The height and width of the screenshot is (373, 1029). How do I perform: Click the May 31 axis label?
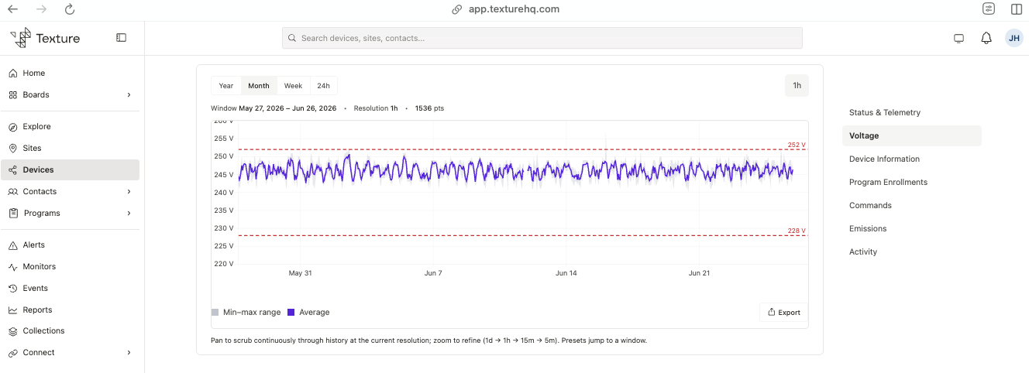pyautogui.click(x=300, y=273)
